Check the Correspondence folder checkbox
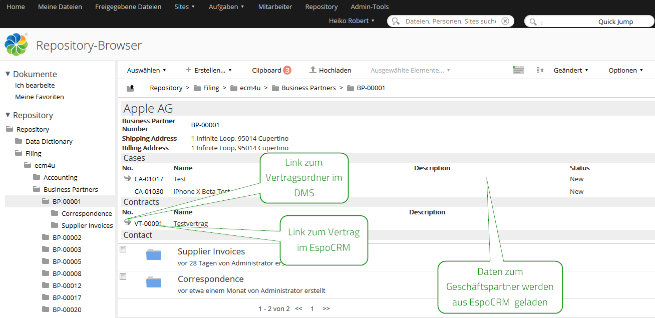The image size is (655, 318). (123, 276)
